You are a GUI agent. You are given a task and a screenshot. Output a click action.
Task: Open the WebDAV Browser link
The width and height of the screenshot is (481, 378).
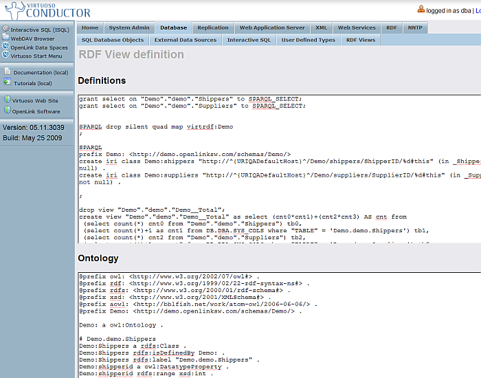pos(32,38)
